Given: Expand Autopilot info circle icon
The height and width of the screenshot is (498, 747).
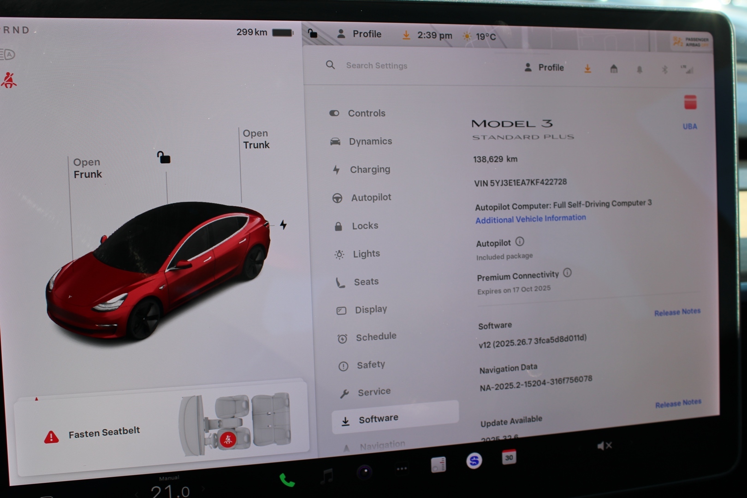Looking at the screenshot, I should (x=520, y=242).
